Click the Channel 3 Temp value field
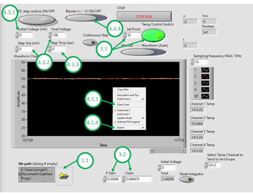 click(197, 138)
